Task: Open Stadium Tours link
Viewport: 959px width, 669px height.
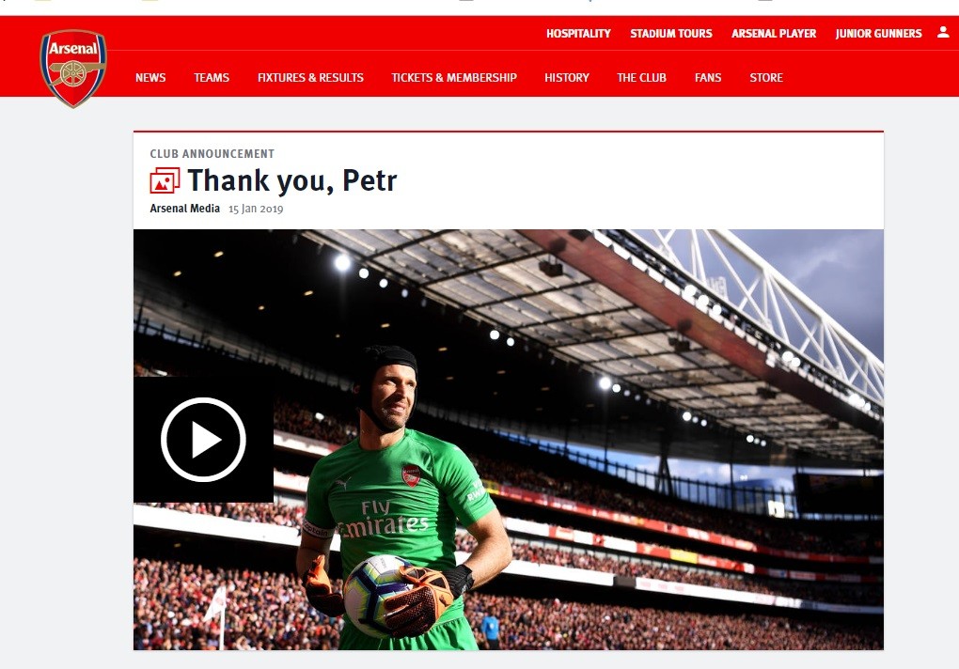Action: (x=671, y=34)
